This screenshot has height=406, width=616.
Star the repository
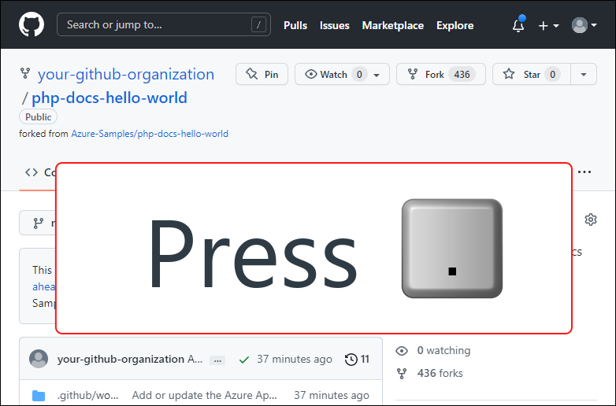coord(532,74)
